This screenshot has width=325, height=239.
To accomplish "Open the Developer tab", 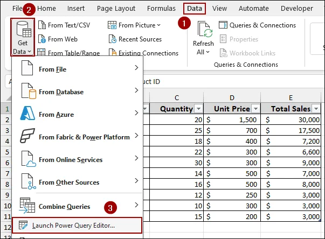I will point(297,9).
